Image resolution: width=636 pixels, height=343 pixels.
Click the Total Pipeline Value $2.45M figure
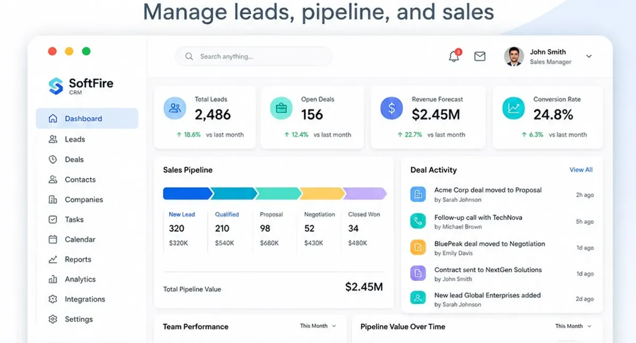point(364,287)
